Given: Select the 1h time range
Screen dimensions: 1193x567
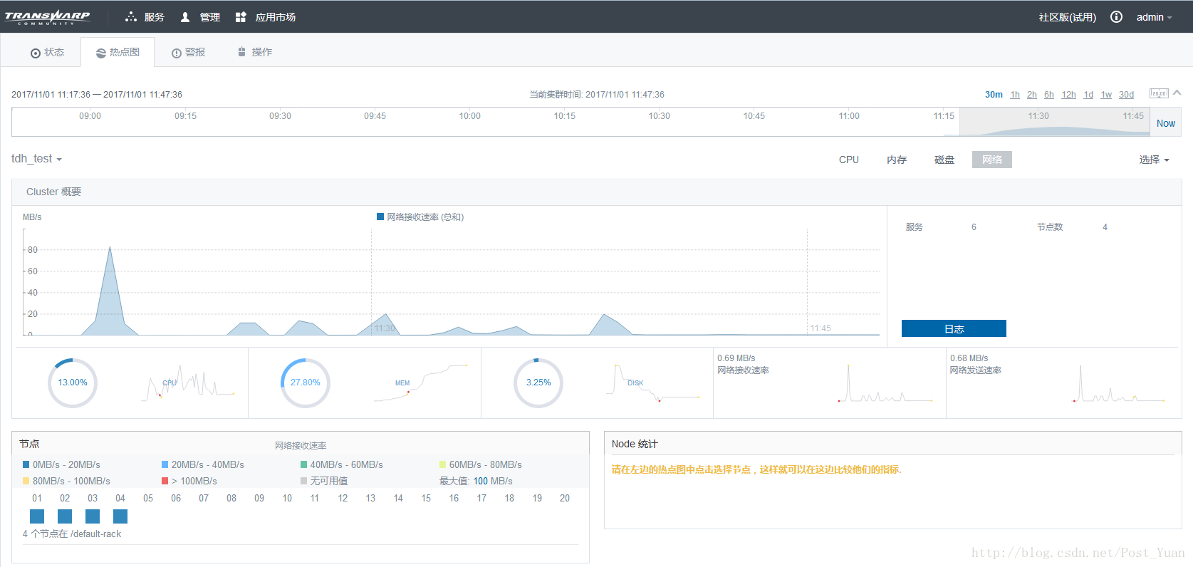Looking at the screenshot, I should point(1015,95).
